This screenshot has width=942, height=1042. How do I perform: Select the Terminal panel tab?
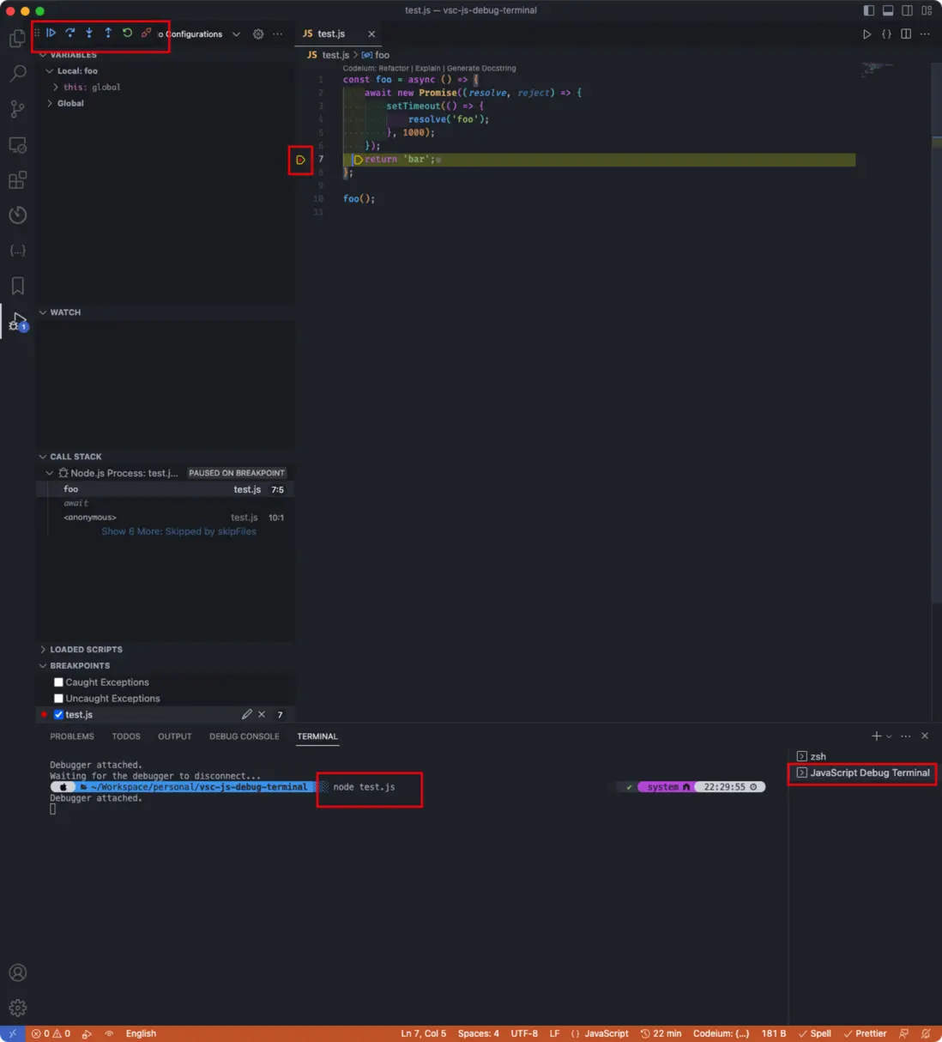[317, 736]
